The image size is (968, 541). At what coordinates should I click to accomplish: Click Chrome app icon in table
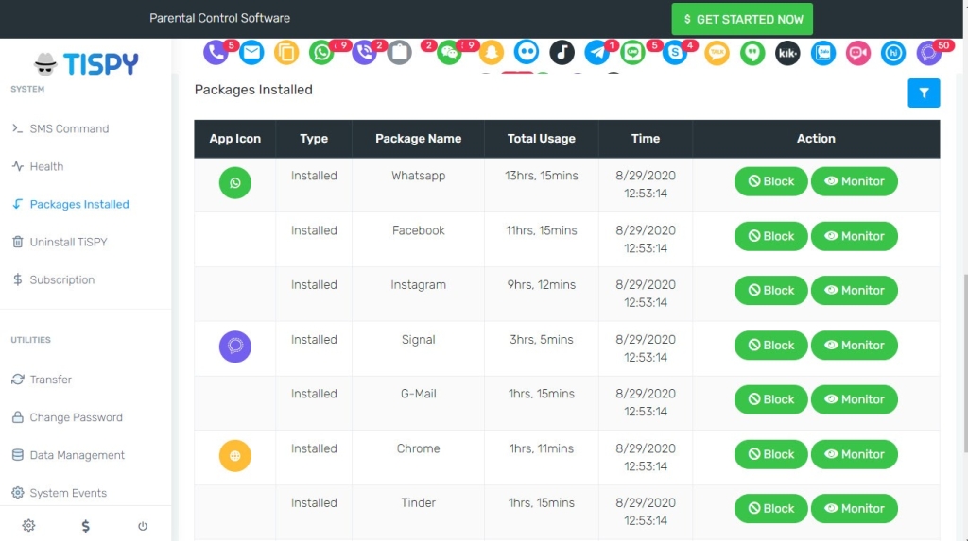pyautogui.click(x=235, y=456)
